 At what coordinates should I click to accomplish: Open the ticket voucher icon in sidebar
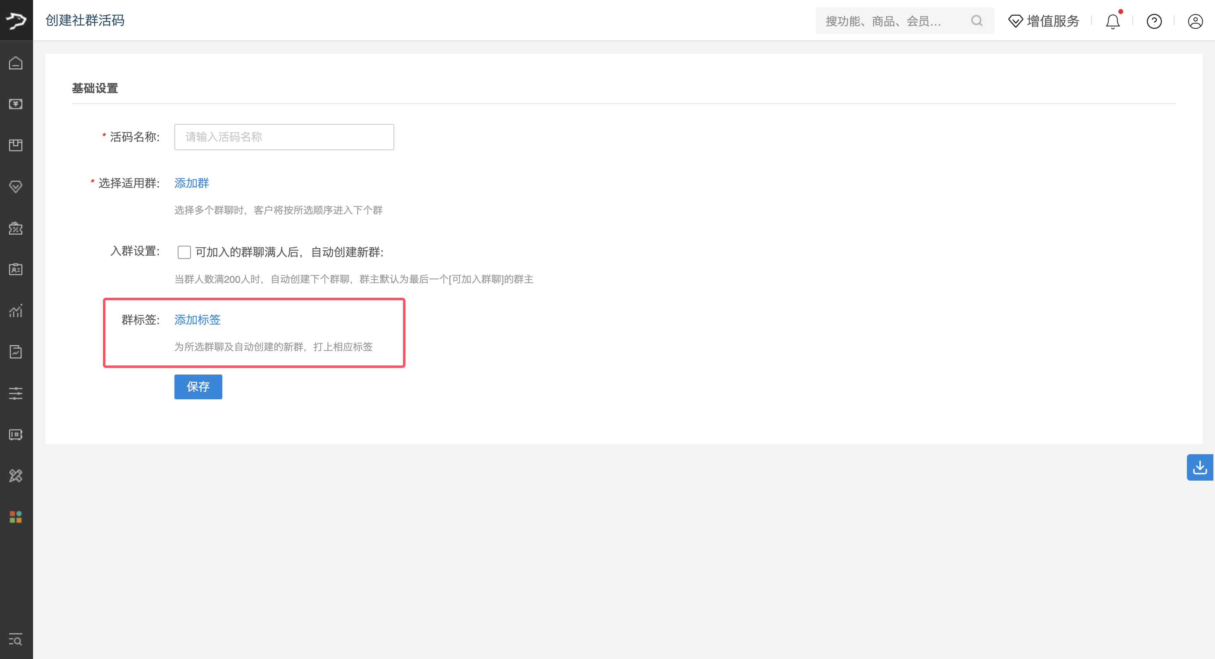[16, 435]
